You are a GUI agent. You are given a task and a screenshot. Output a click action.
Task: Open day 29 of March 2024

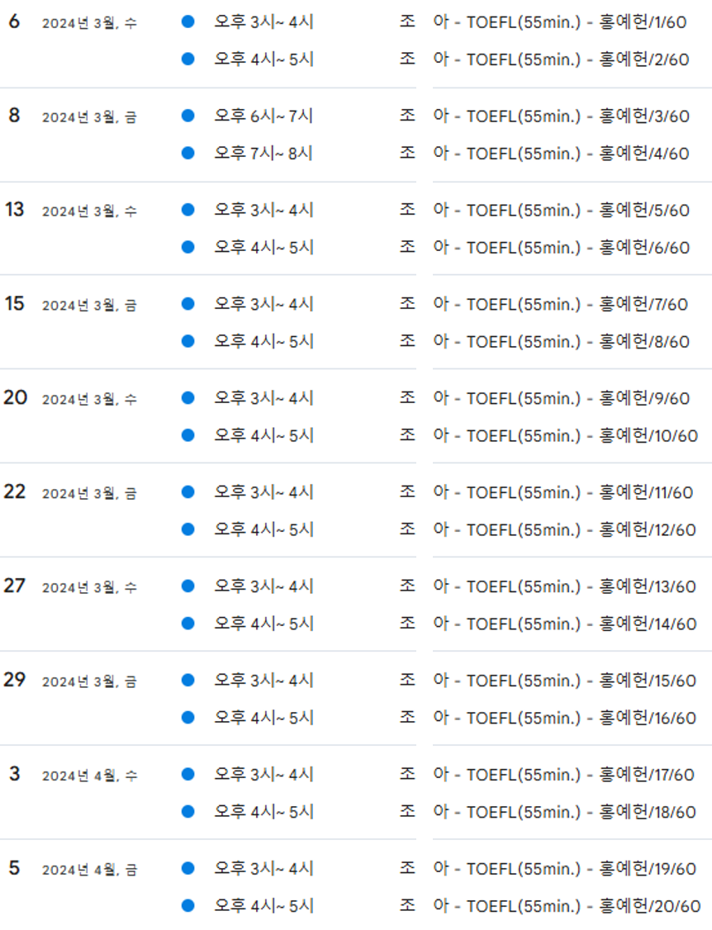pyautogui.click(x=15, y=680)
